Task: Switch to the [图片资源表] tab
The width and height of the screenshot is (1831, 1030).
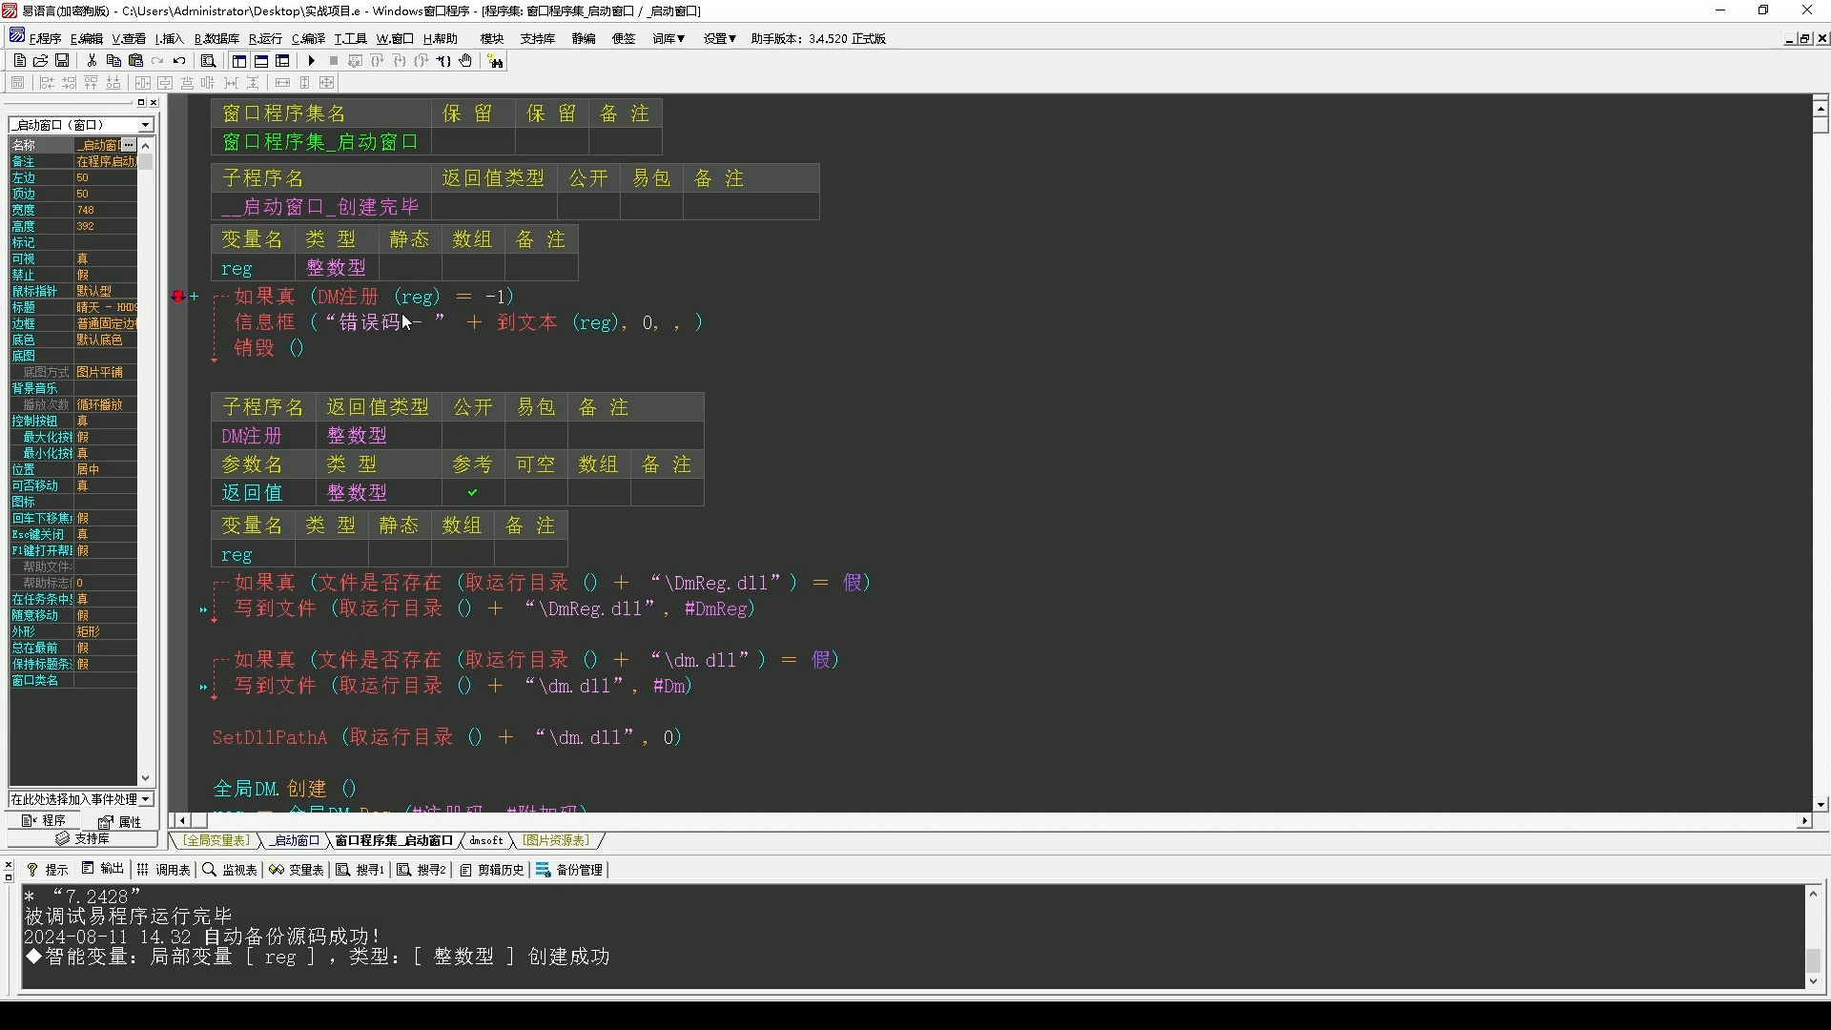Action: pyautogui.click(x=556, y=840)
